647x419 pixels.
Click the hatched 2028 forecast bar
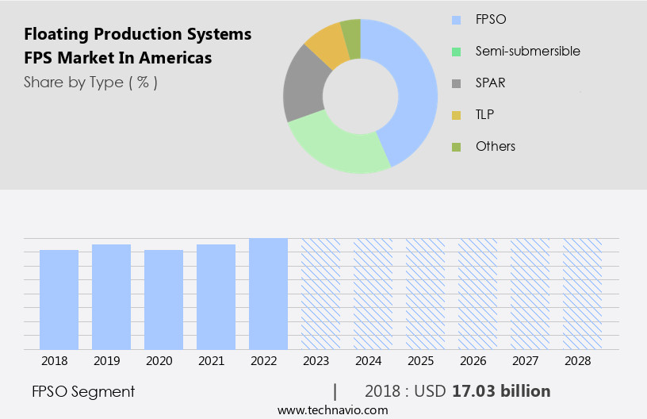582,294
